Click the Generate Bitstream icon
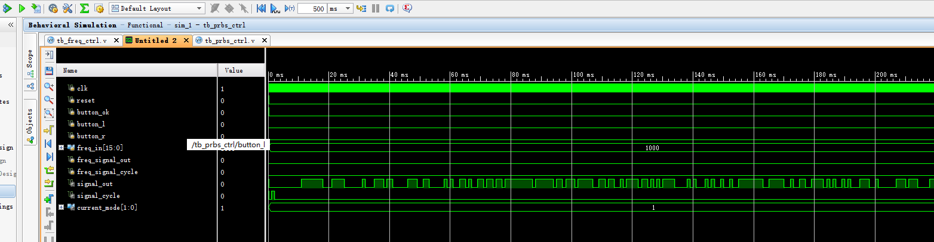 pos(36,8)
